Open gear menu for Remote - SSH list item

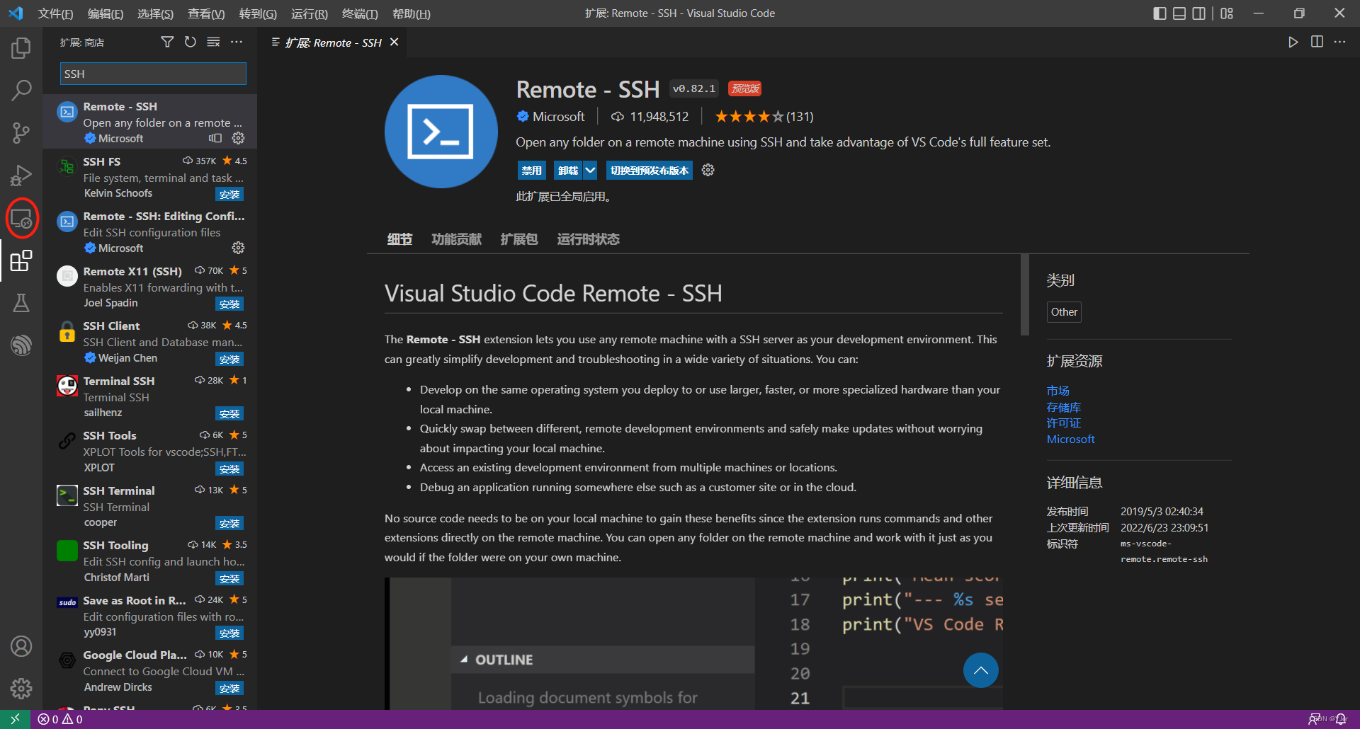(239, 138)
